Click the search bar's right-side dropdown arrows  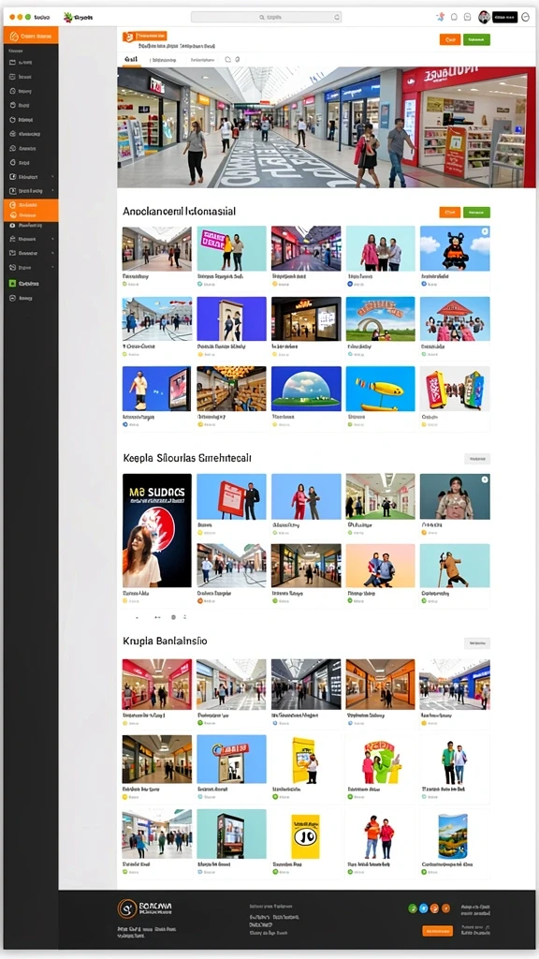click(x=336, y=18)
